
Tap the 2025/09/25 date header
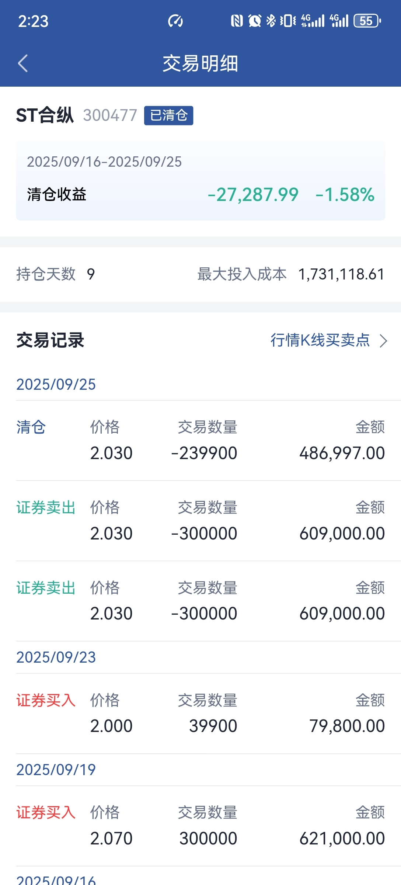(x=56, y=384)
